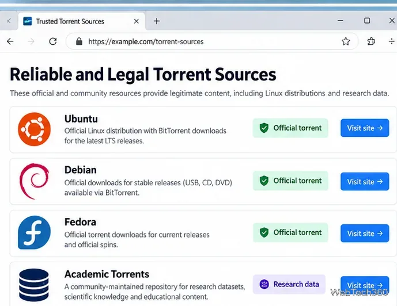Click Debian's Official torrent badge
The image size is (397, 306).
(x=290, y=181)
